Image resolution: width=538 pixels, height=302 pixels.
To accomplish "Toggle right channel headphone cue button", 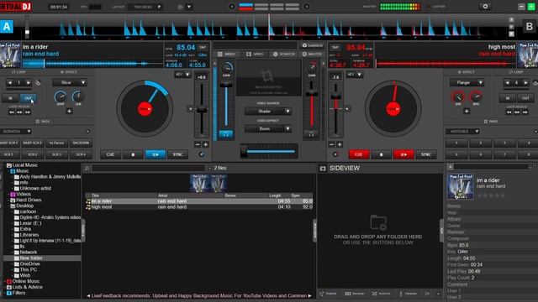I will click(x=311, y=134).
